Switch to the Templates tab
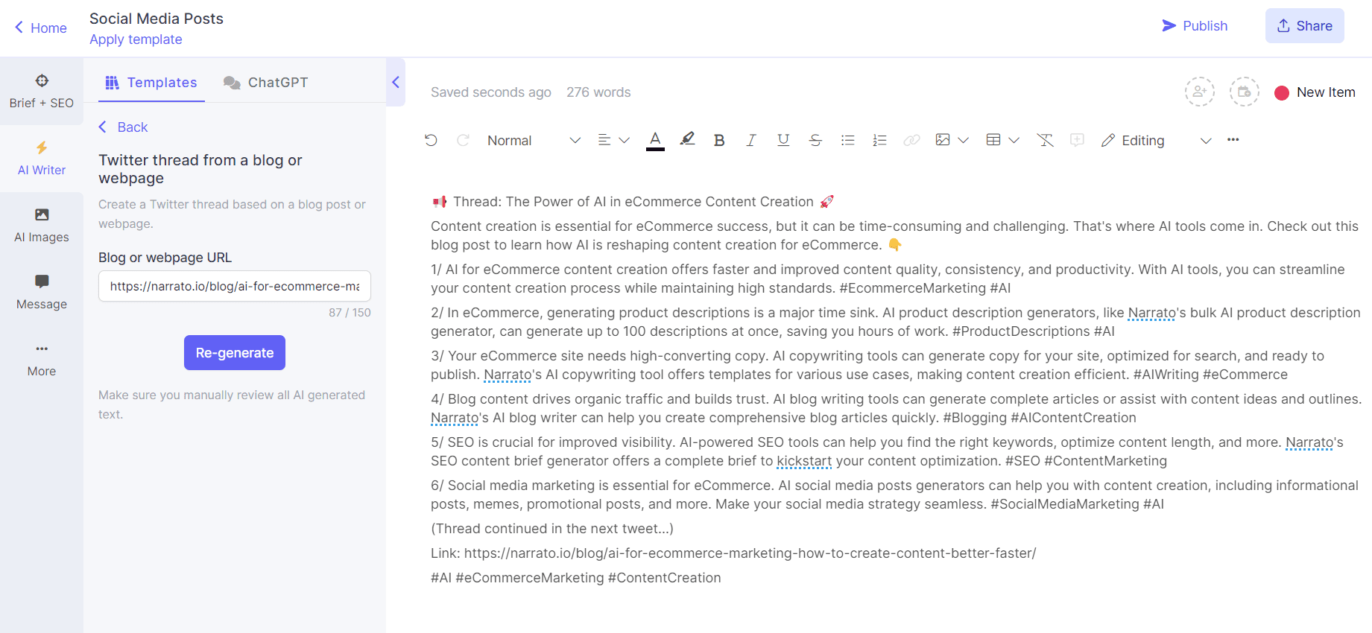 pyautogui.click(x=151, y=83)
